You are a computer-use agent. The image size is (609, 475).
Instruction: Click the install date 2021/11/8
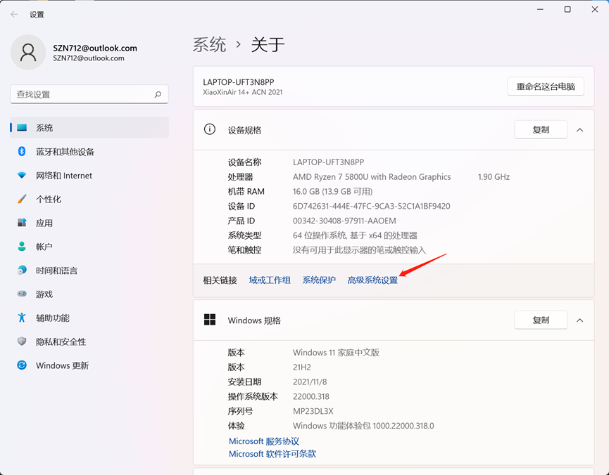coord(310,382)
